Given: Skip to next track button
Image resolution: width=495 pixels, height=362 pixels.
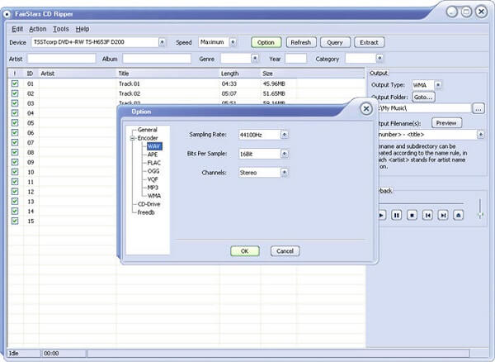Looking at the screenshot, I should 443,216.
